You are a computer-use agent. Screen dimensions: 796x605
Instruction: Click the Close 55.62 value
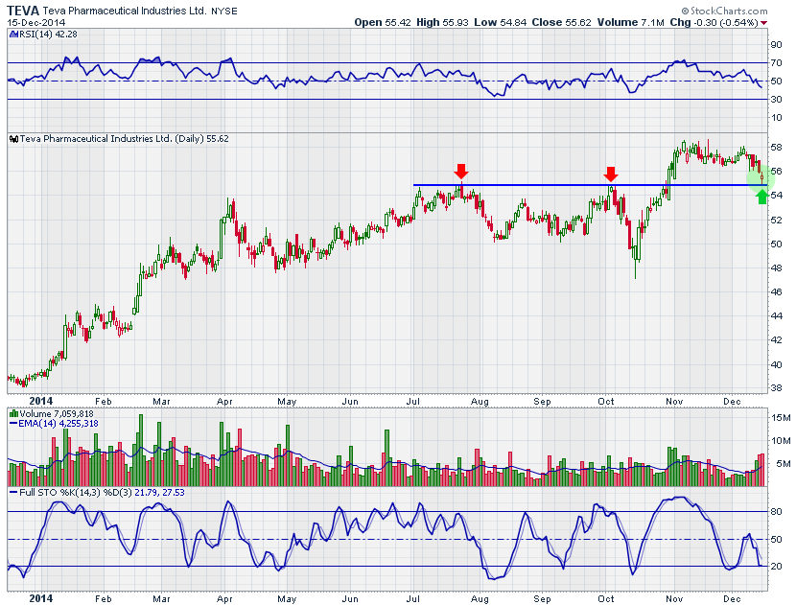pyautogui.click(x=561, y=22)
